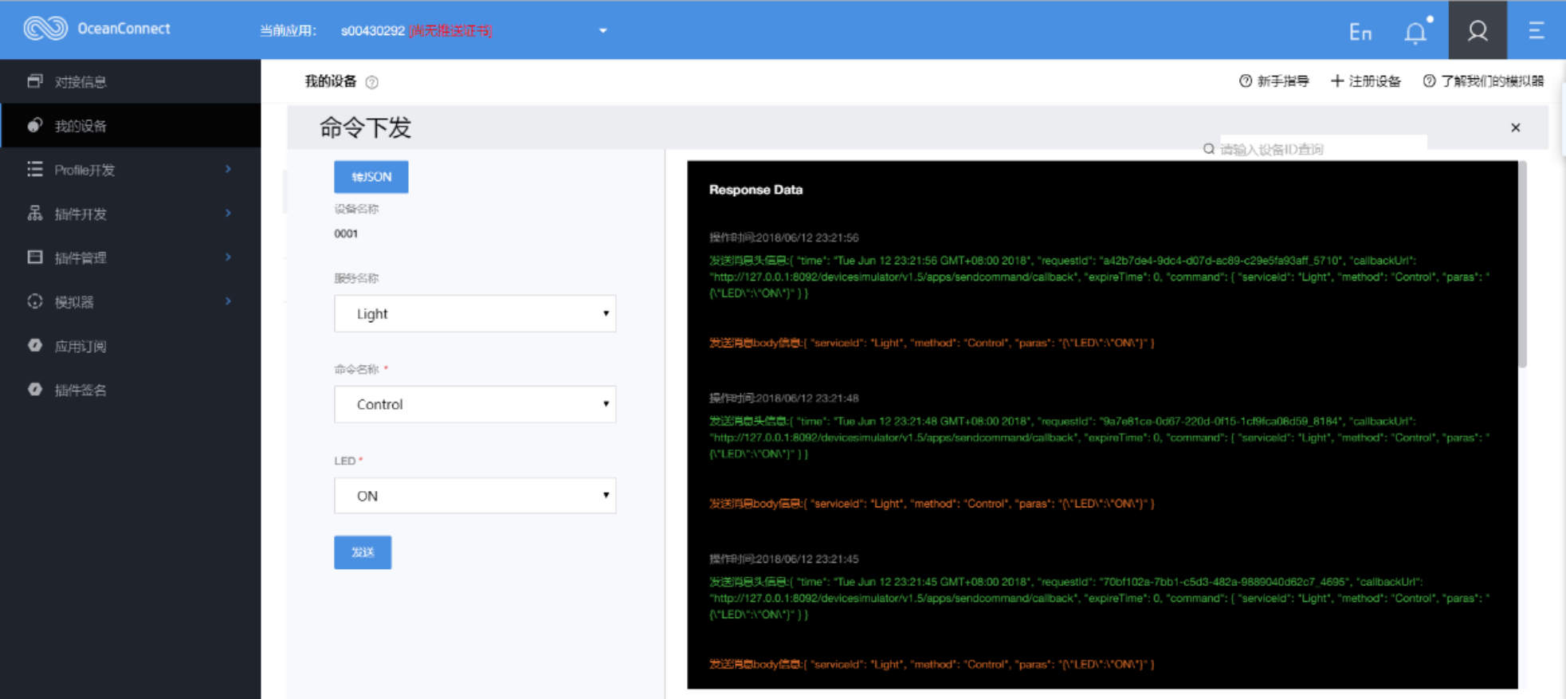Click the red 尚无推送证书 warning text

(x=450, y=31)
